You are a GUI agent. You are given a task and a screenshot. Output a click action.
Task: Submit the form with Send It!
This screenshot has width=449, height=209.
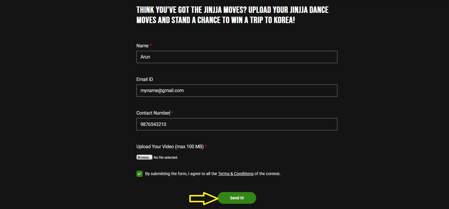point(237,198)
